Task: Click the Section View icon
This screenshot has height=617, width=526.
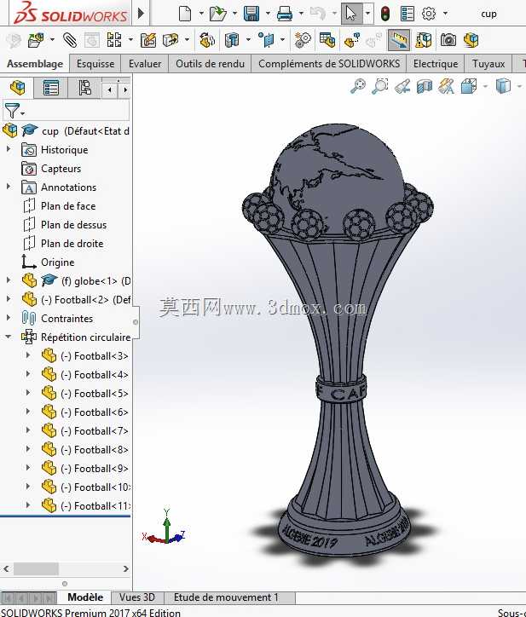Action: click(x=425, y=86)
